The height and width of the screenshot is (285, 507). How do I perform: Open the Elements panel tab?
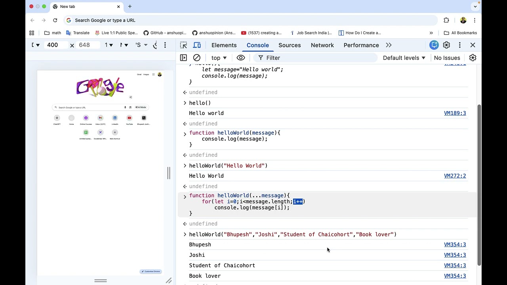224,45
